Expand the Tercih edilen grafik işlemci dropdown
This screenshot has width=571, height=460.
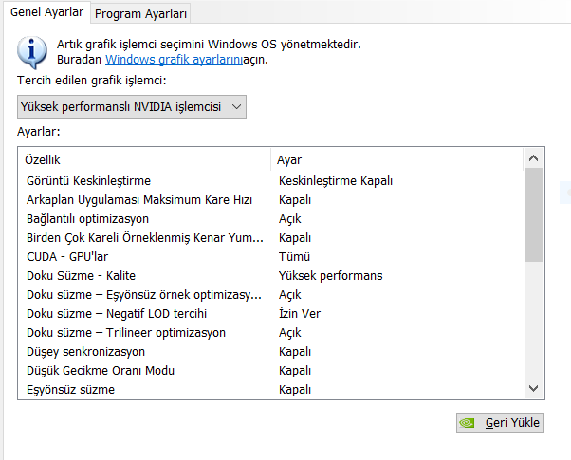click(x=131, y=106)
